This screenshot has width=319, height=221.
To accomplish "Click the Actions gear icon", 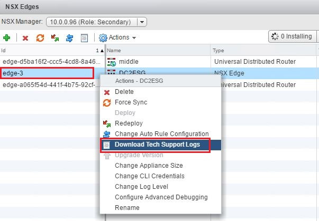I will coord(103,38).
